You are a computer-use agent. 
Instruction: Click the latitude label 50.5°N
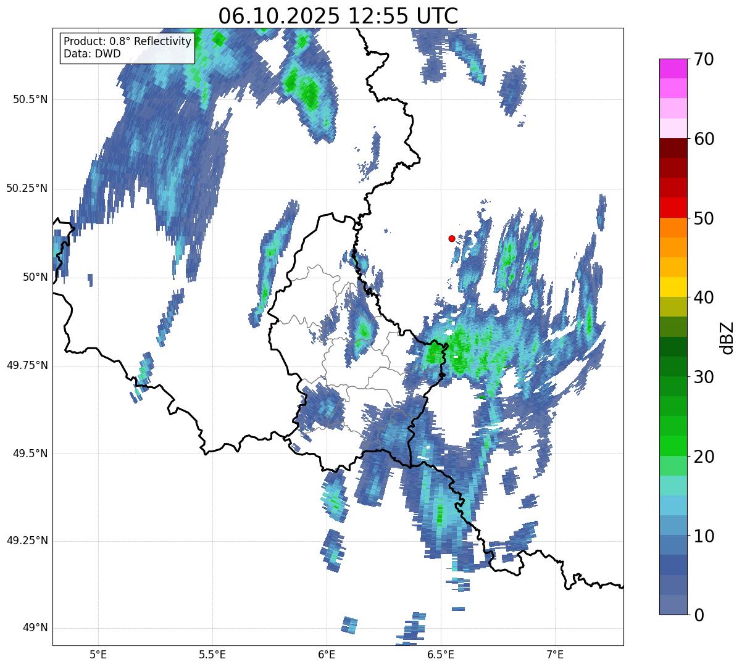tap(30, 99)
